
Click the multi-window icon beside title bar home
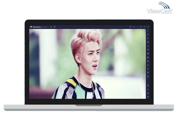55,27
